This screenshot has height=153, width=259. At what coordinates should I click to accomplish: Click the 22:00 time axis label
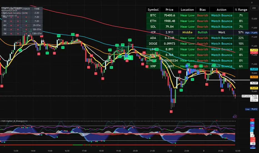170,151
